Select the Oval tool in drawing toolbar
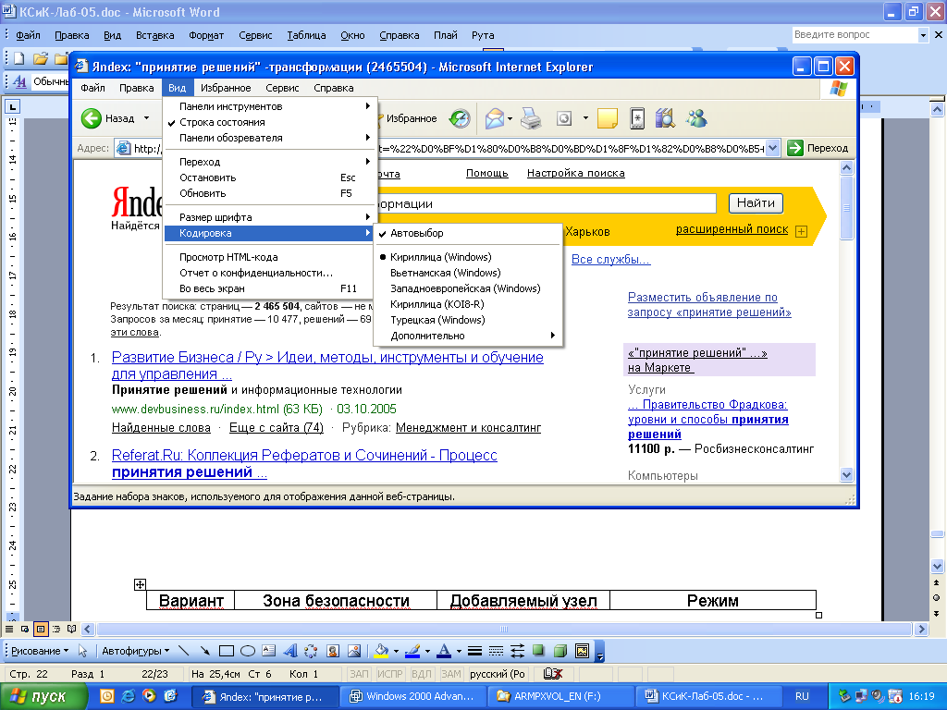This screenshot has width=947, height=710. (248, 651)
